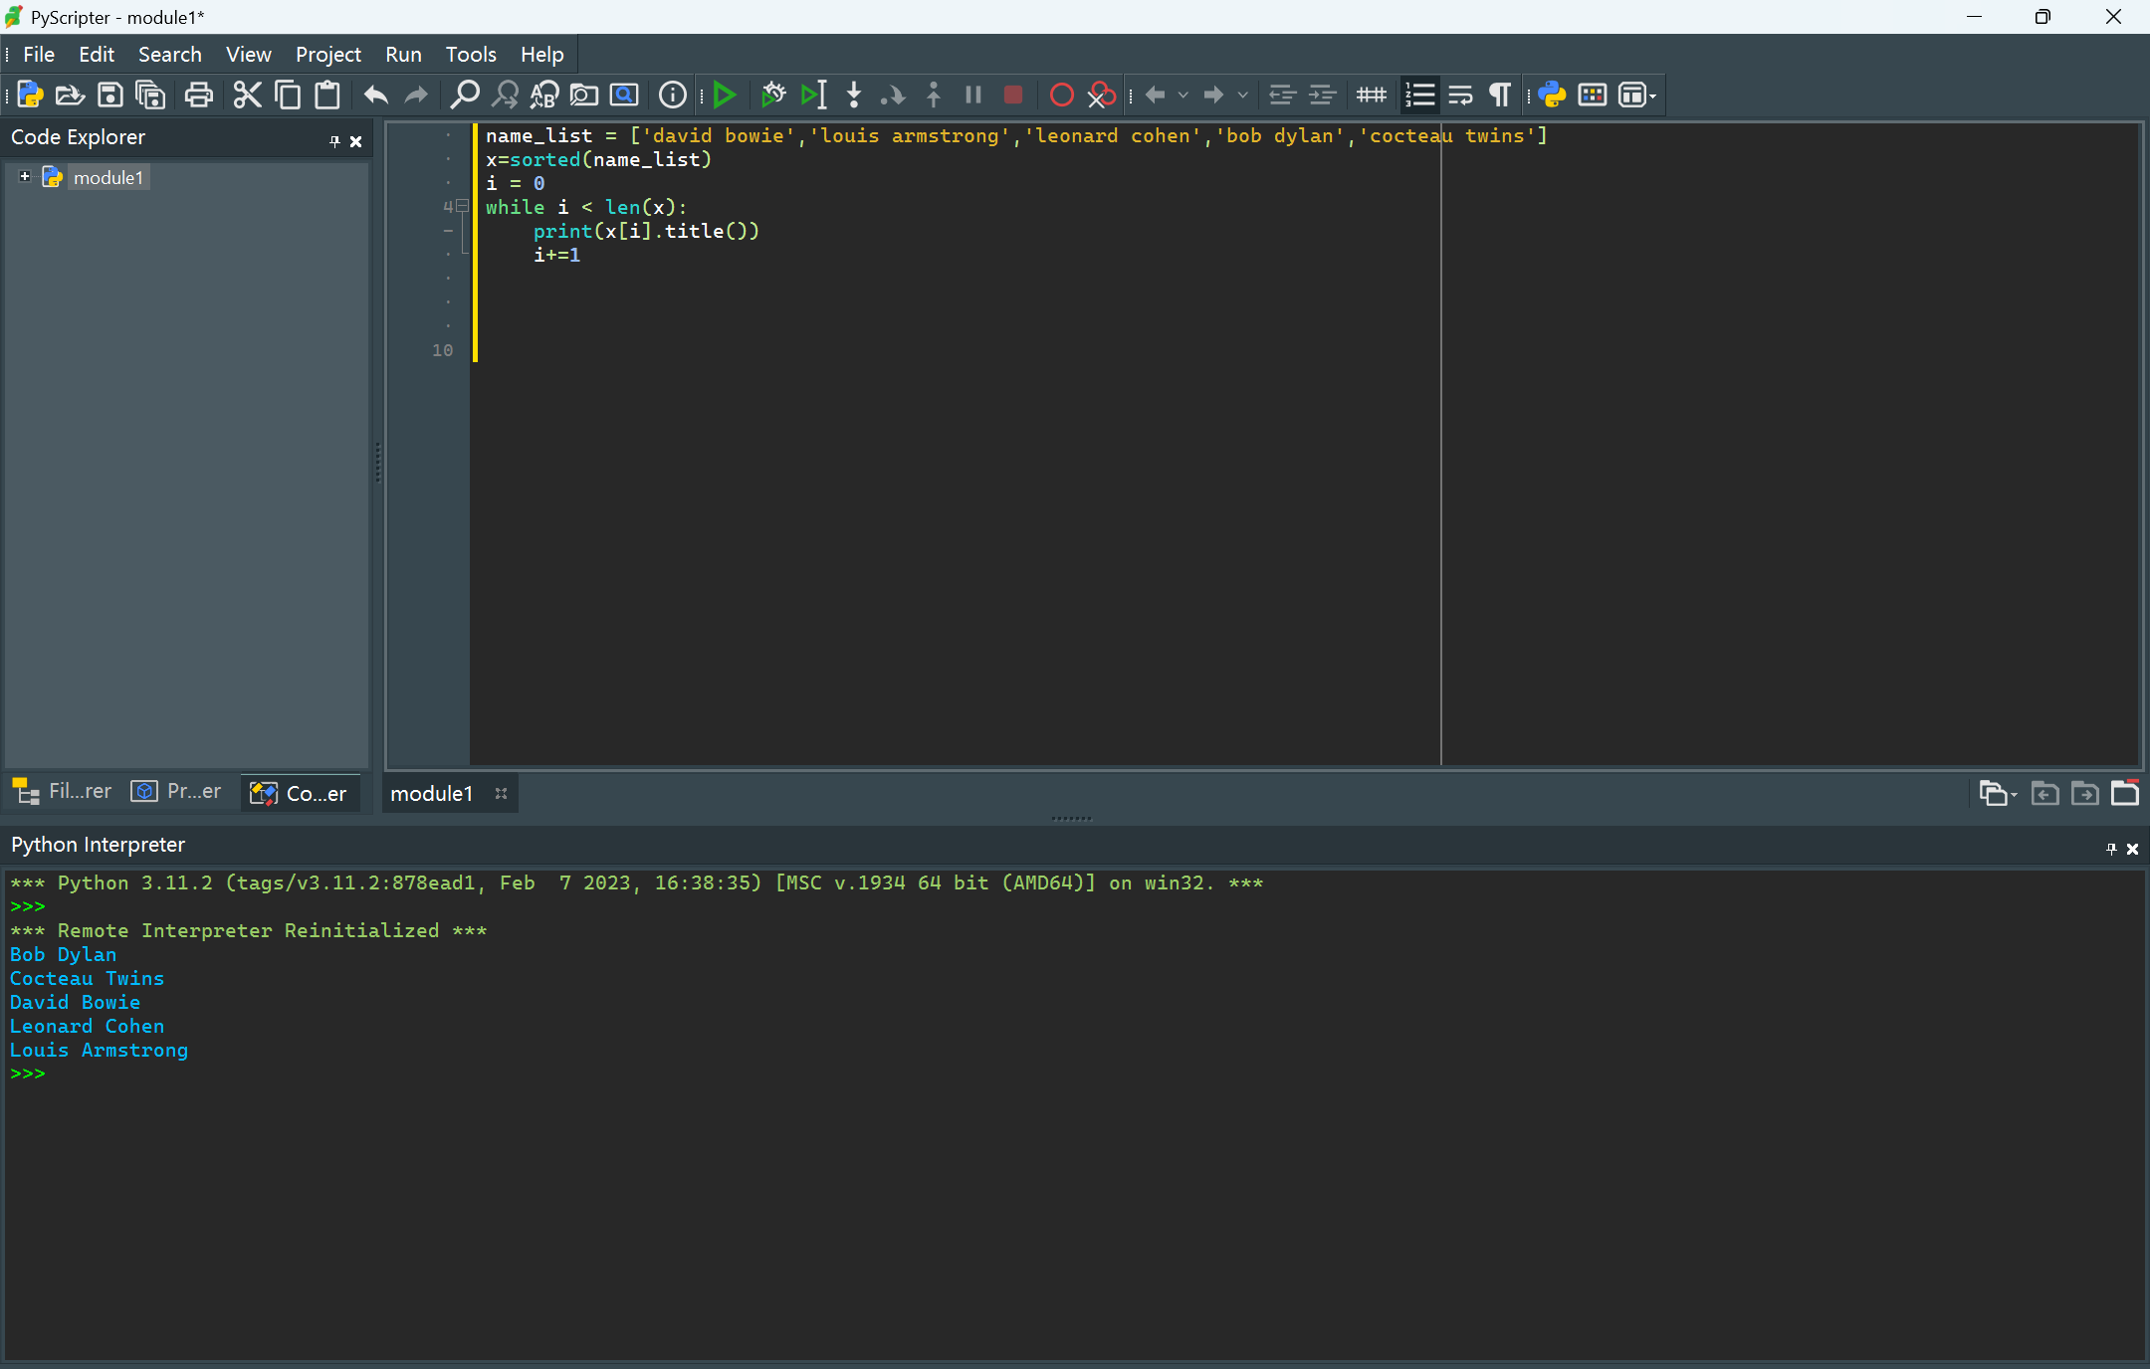Click the interpreter prompt input line
This screenshot has height=1369, width=2150.
point(100,1074)
